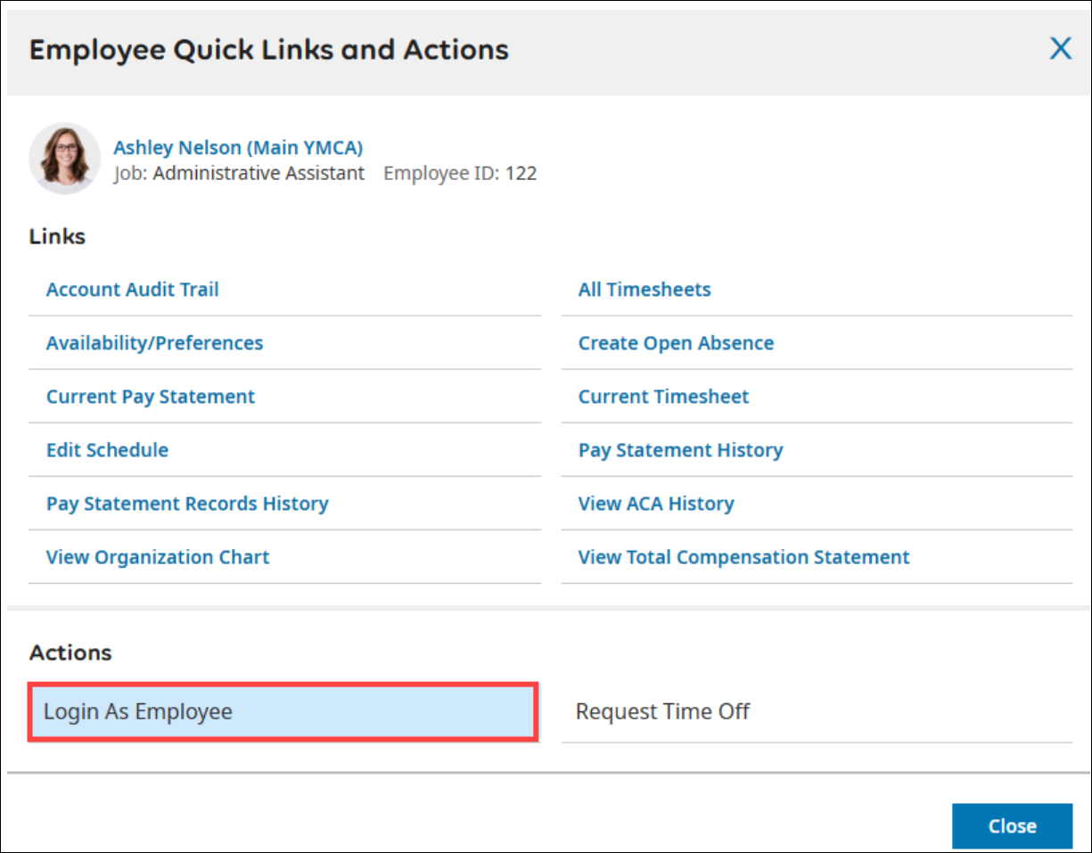
Task: Open the All Timesheets link
Action: tap(645, 290)
